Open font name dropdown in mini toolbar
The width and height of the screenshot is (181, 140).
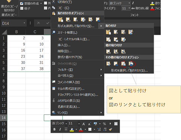point(66,124)
